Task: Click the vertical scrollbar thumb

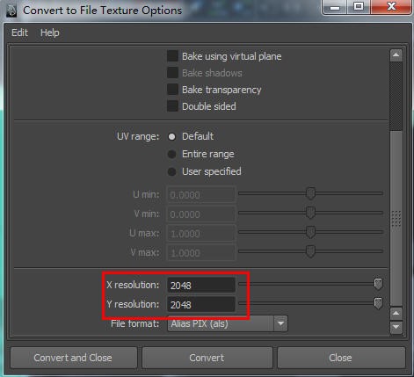Action: click(396, 218)
